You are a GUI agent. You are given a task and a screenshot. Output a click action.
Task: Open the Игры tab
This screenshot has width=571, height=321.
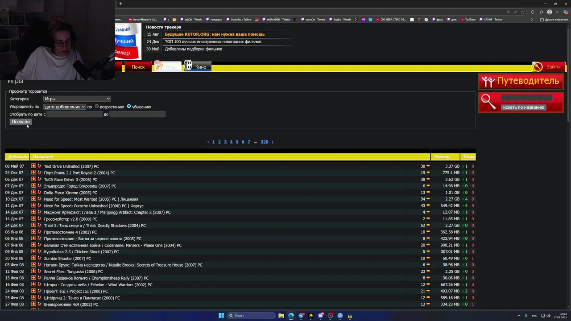167,67
